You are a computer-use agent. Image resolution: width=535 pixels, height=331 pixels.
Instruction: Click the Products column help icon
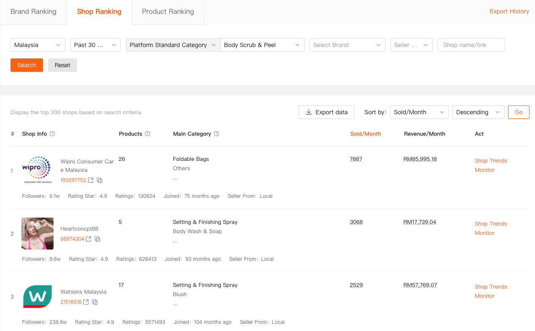147,134
